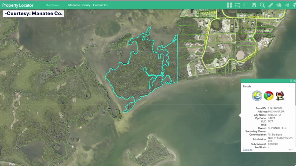Open the three-dot more options menu in popup
296x166 pixels.
pyautogui.click(x=291, y=150)
